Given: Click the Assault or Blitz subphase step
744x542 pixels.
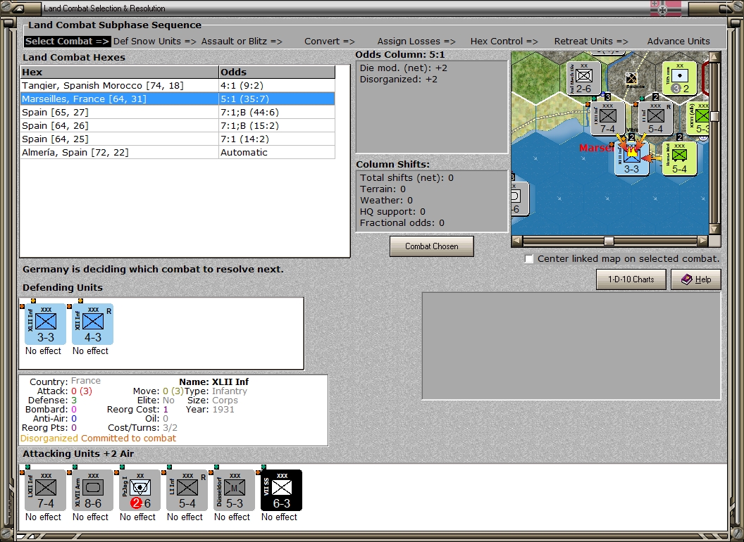Looking at the screenshot, I should (x=242, y=42).
